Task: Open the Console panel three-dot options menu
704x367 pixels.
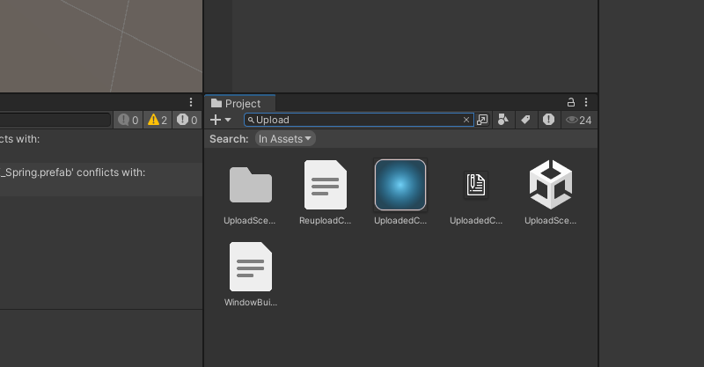Action: 191,103
